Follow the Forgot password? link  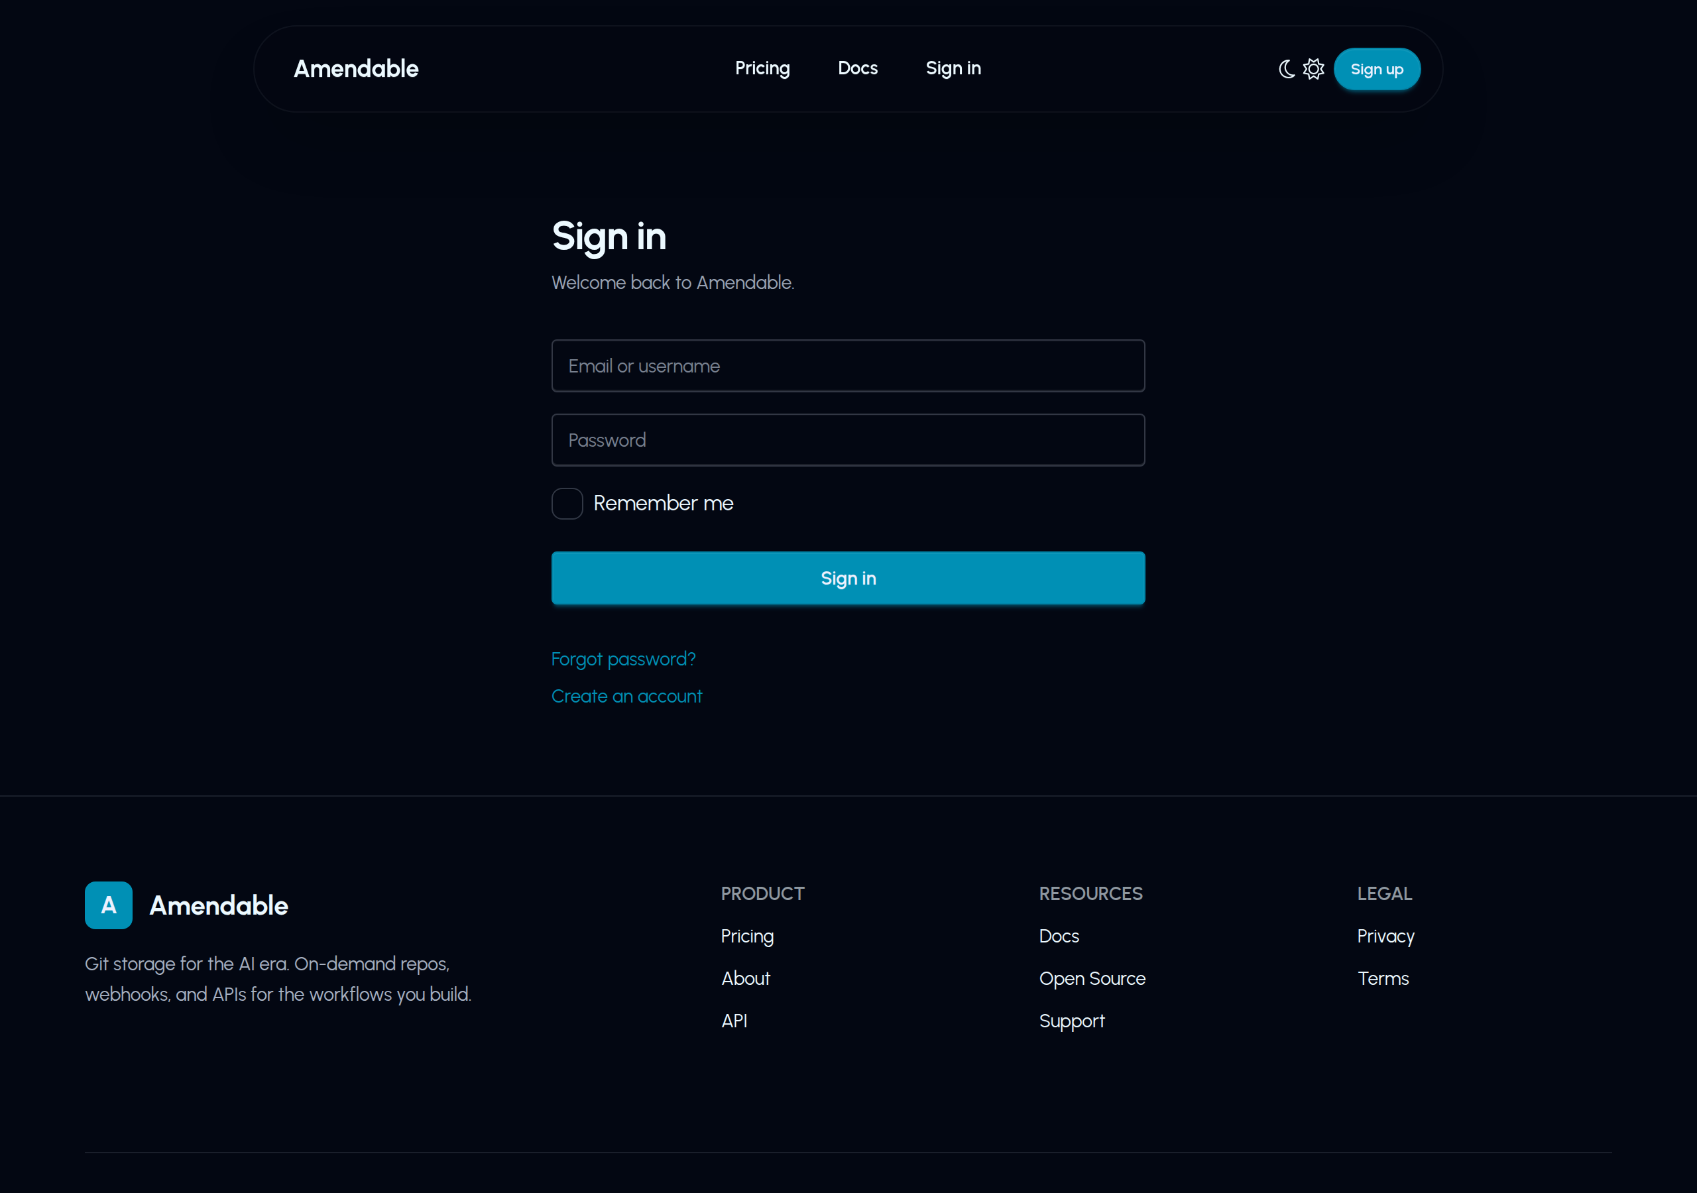623,659
